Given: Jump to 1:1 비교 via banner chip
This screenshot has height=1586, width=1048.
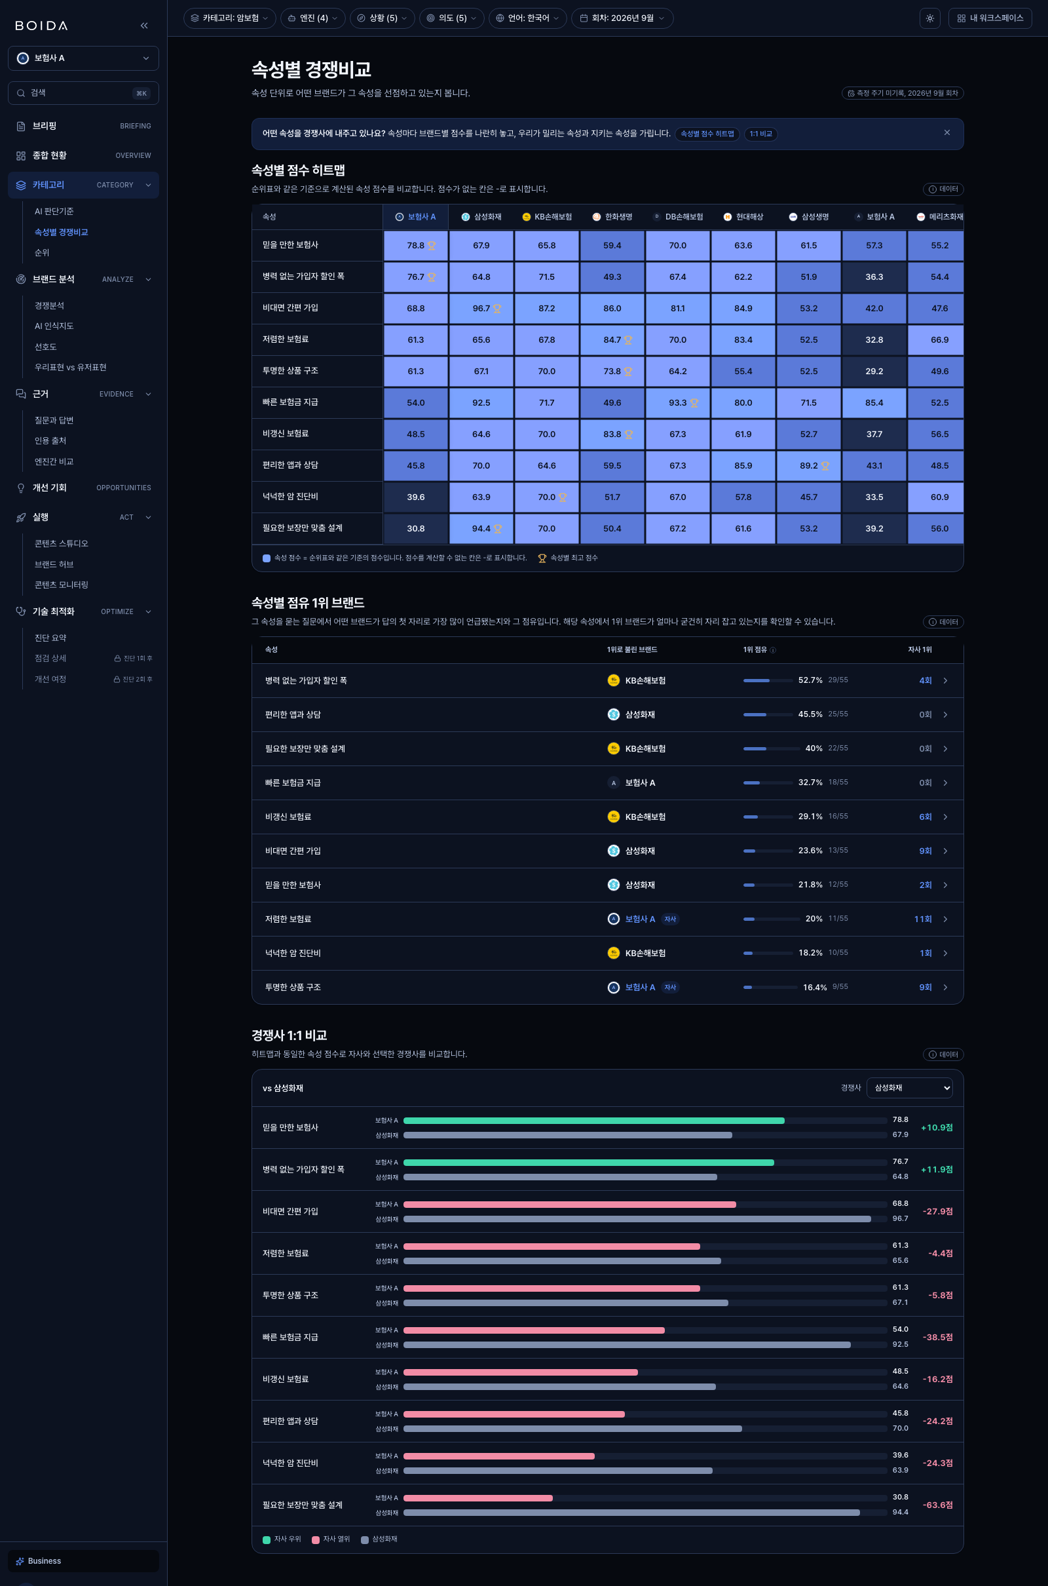Looking at the screenshot, I should pos(760,134).
